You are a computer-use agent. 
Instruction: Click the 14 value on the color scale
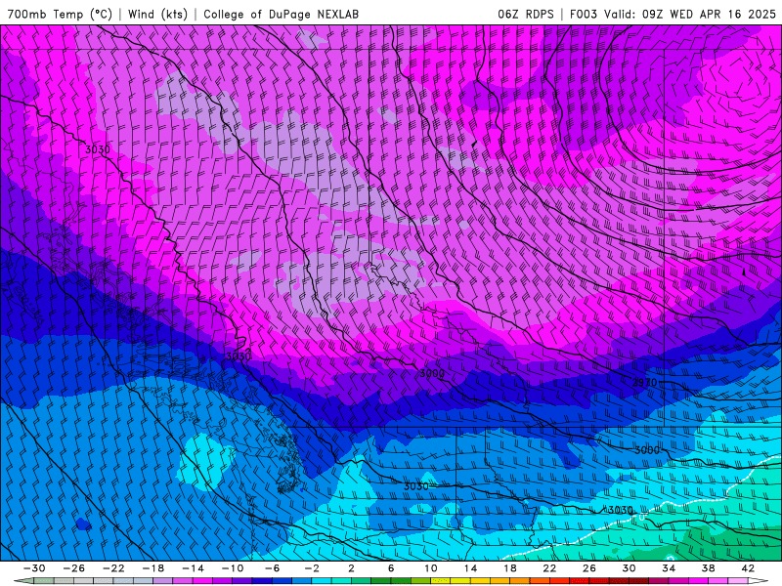point(470,568)
